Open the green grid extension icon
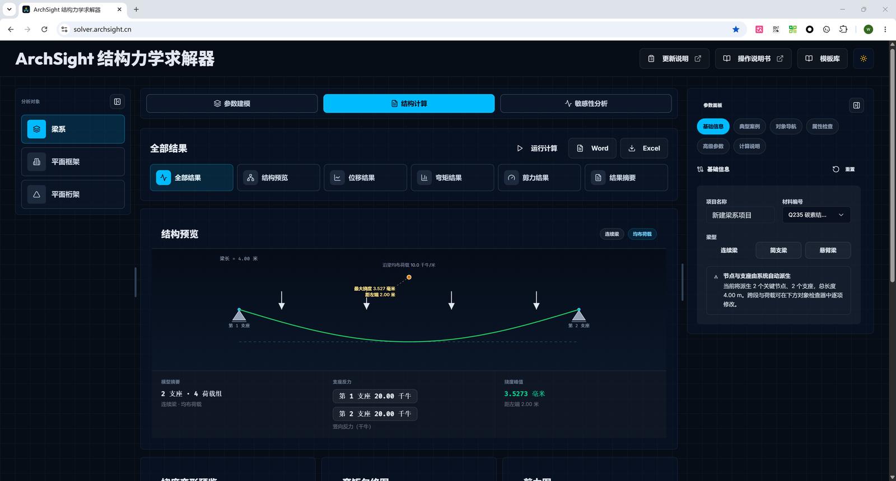The image size is (896, 481). 793,30
